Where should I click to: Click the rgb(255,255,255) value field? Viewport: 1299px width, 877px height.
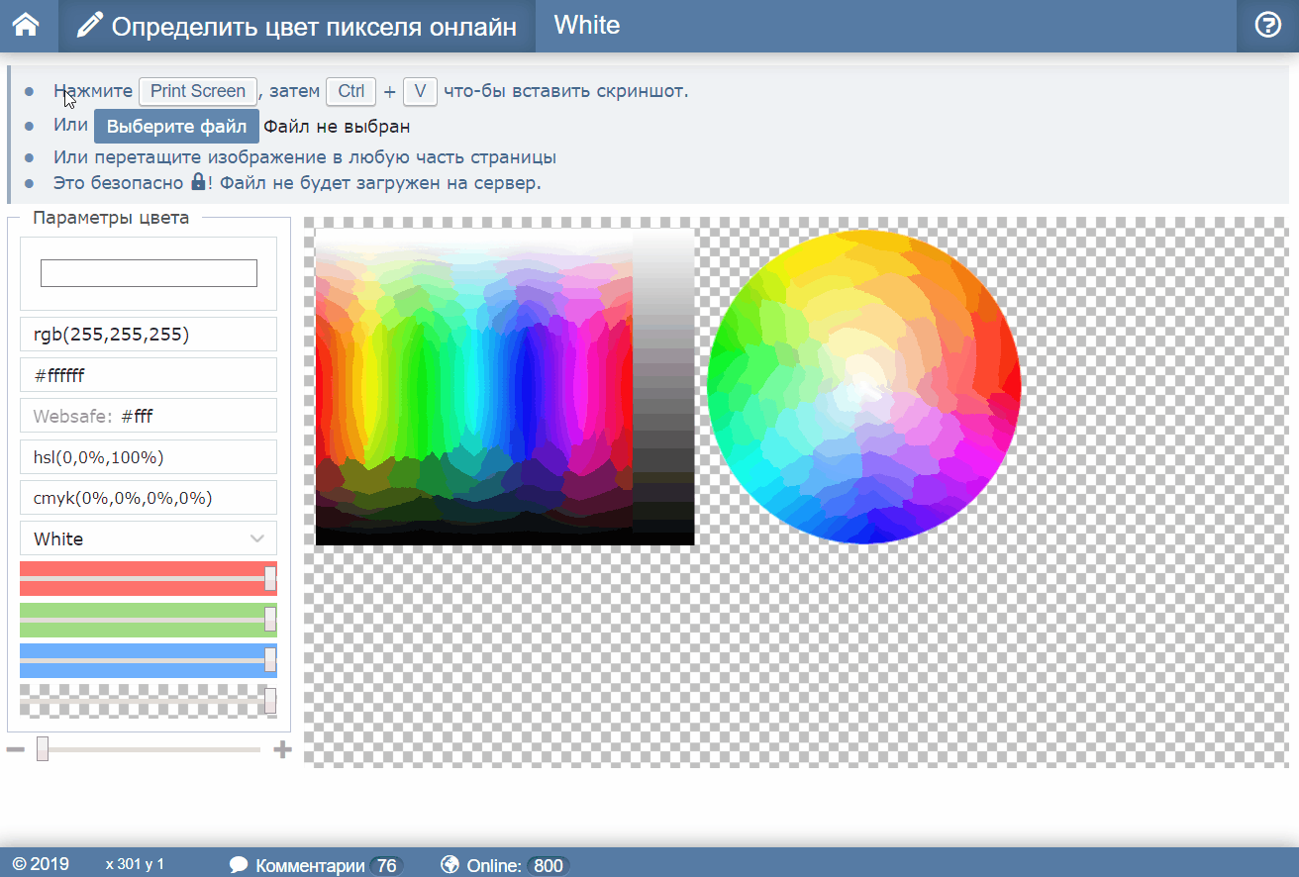[149, 335]
